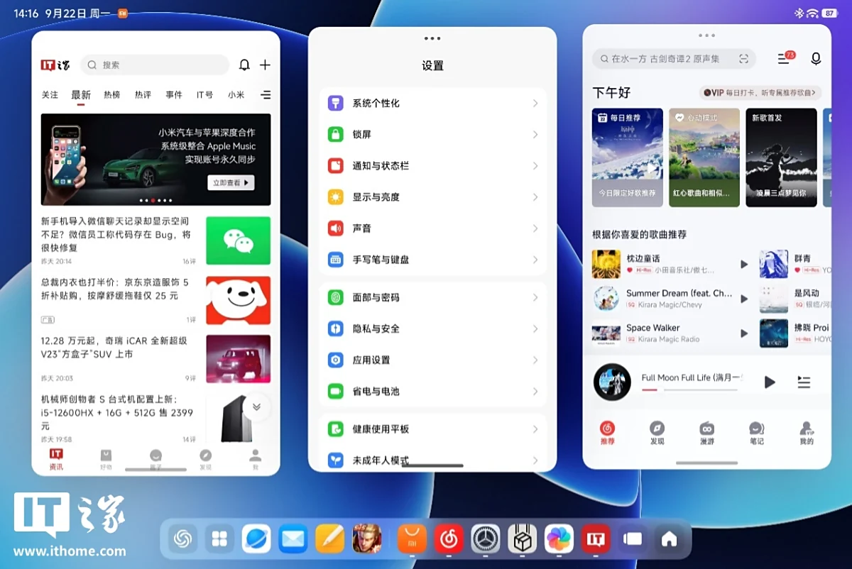Tap the microphone icon in music app
Viewport: 852px width, 569px height.
(x=816, y=59)
